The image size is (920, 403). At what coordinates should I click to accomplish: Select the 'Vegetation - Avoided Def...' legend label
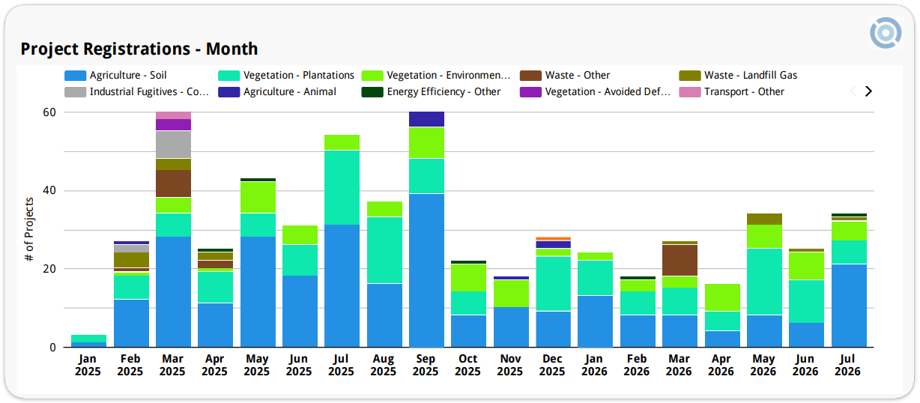click(x=608, y=92)
